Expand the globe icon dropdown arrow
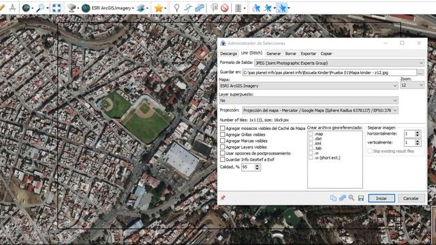The width and height of the screenshot is (436, 245). tap(33, 8)
